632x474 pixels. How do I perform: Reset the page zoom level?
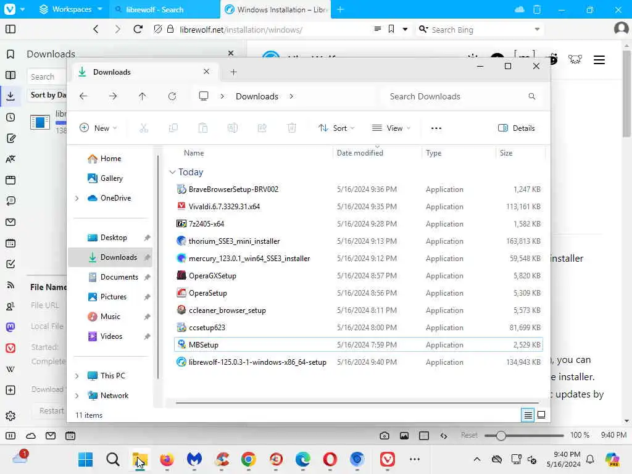click(469, 435)
